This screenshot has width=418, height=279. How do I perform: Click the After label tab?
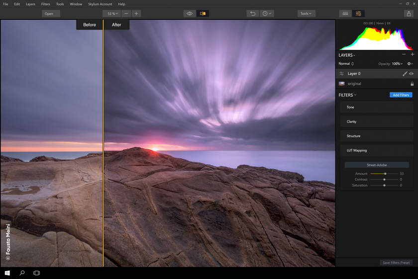click(116, 25)
